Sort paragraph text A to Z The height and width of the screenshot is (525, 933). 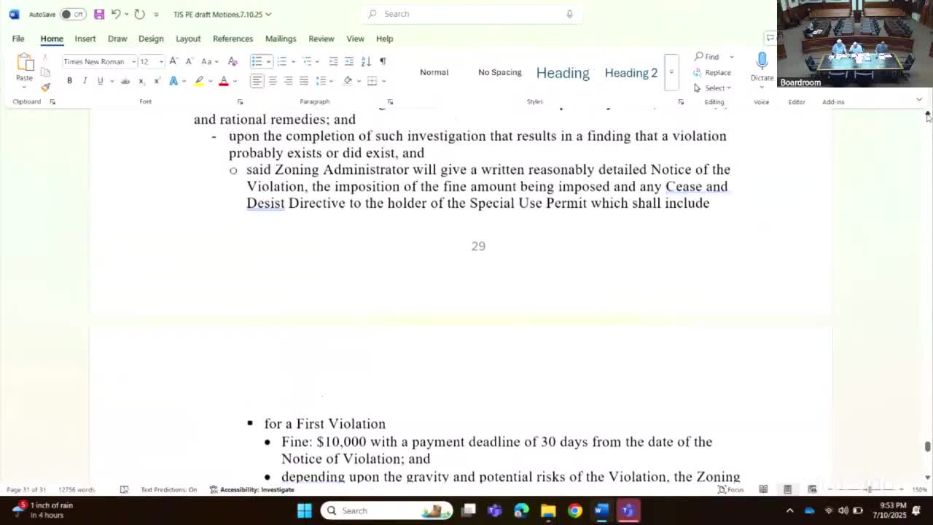tap(366, 61)
